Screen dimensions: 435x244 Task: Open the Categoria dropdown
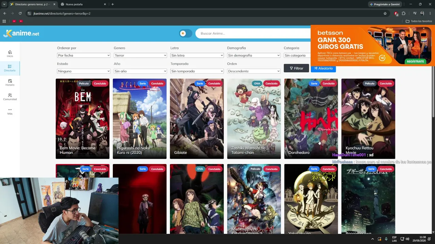click(297, 55)
